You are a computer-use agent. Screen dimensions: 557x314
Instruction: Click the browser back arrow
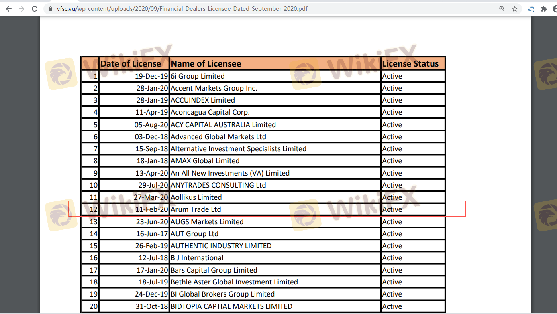[x=9, y=8]
